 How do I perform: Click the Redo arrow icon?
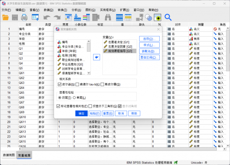56,17
